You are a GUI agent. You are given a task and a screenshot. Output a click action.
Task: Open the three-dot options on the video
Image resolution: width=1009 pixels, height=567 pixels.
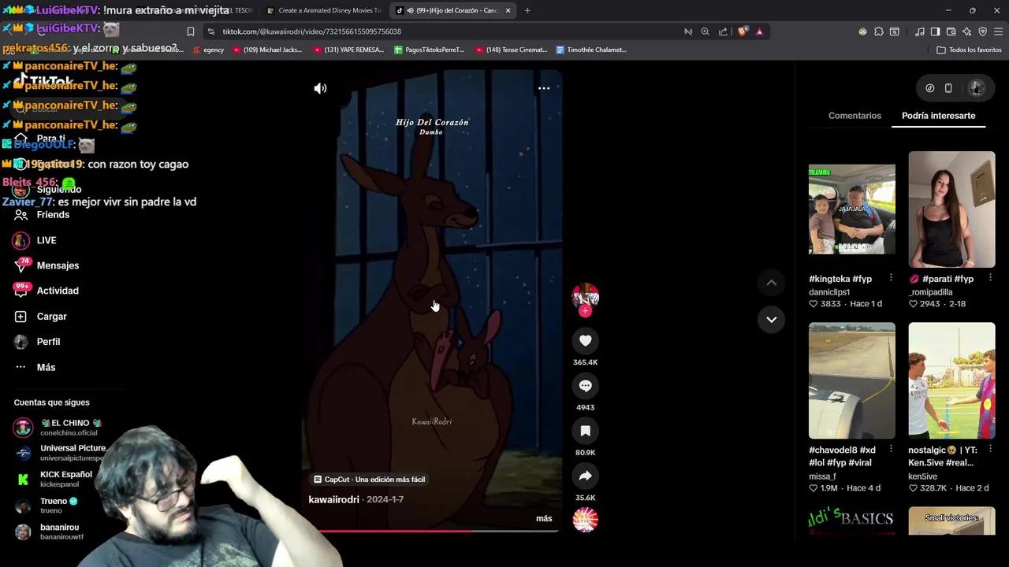(x=544, y=88)
